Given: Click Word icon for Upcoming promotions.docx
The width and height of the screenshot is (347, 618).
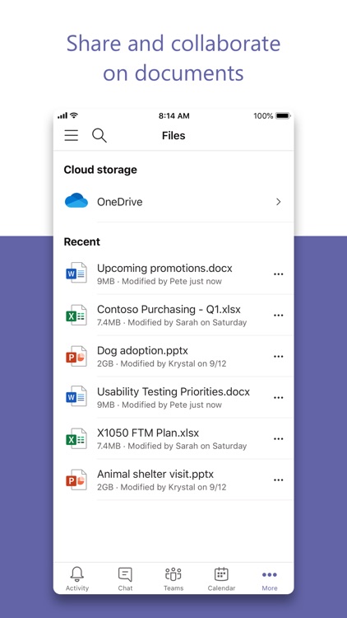Looking at the screenshot, I should pos(76,273).
